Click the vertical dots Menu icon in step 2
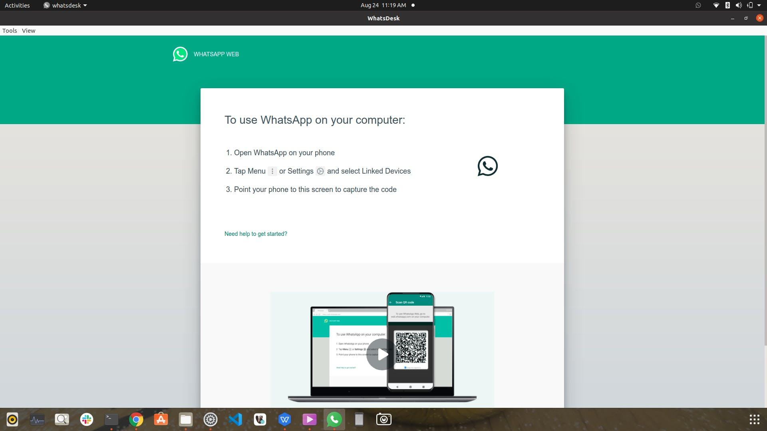 [272, 171]
